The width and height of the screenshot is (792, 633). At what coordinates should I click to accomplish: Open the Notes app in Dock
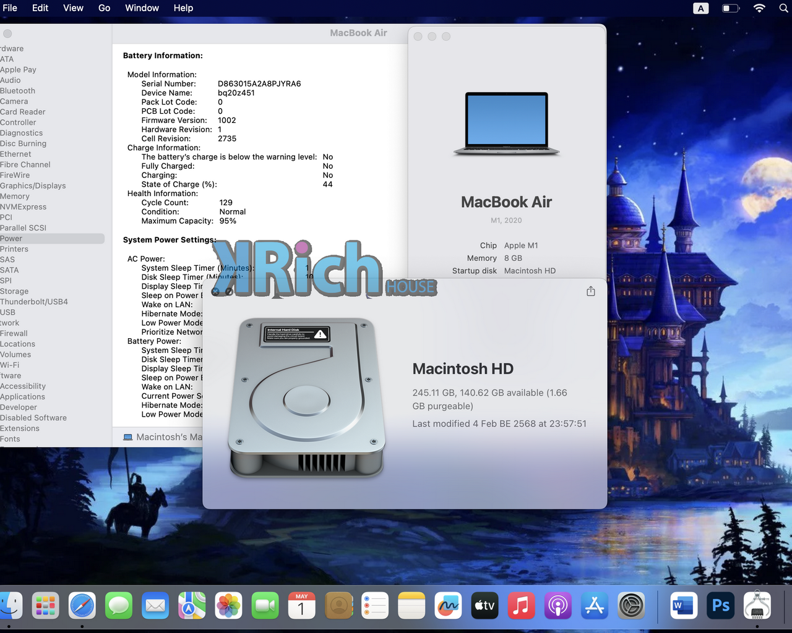411,606
